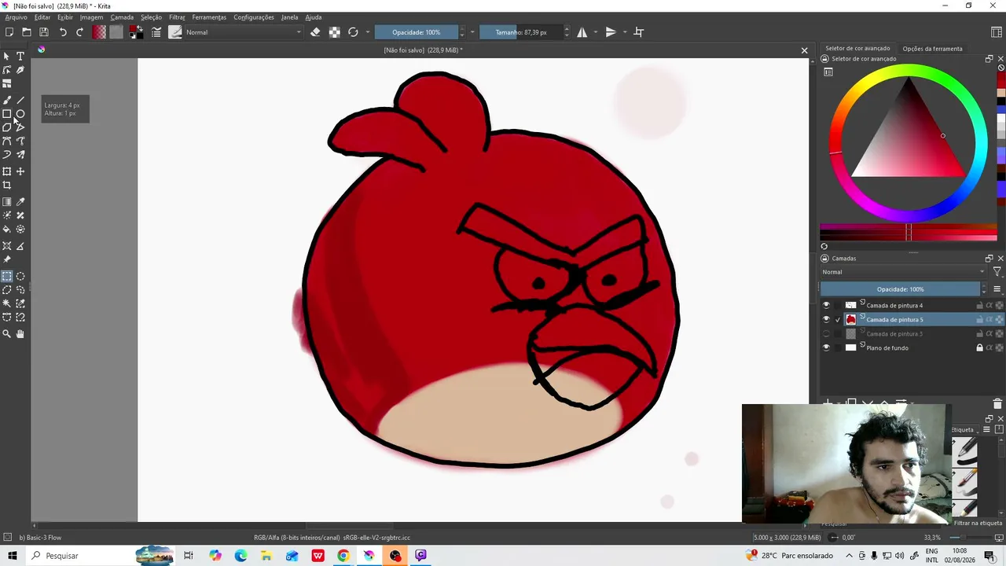Lock Camada de pintura 4 layer
This screenshot has width=1006, height=566.
point(979,305)
